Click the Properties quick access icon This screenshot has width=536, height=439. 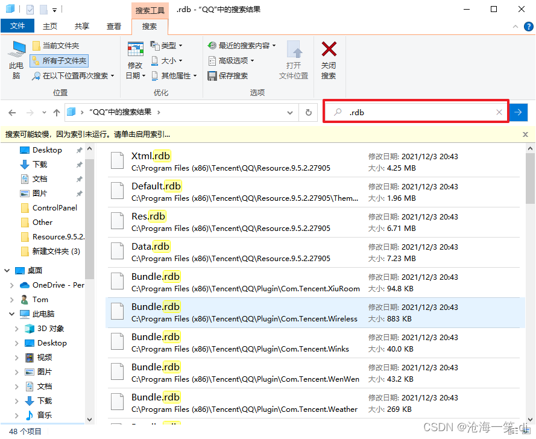point(30,10)
